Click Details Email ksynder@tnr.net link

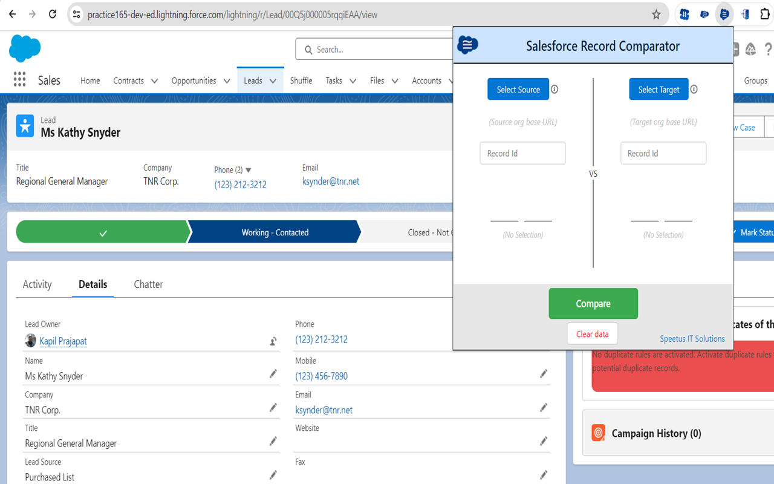coord(324,410)
